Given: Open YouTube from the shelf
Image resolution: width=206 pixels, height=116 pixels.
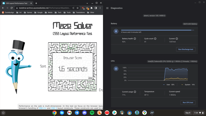Looking at the screenshot, I should click(107, 113).
